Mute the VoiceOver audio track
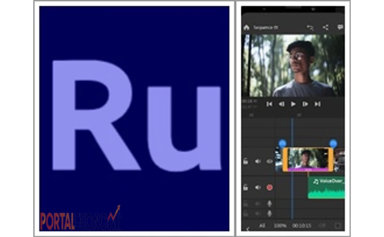 tap(258, 187)
